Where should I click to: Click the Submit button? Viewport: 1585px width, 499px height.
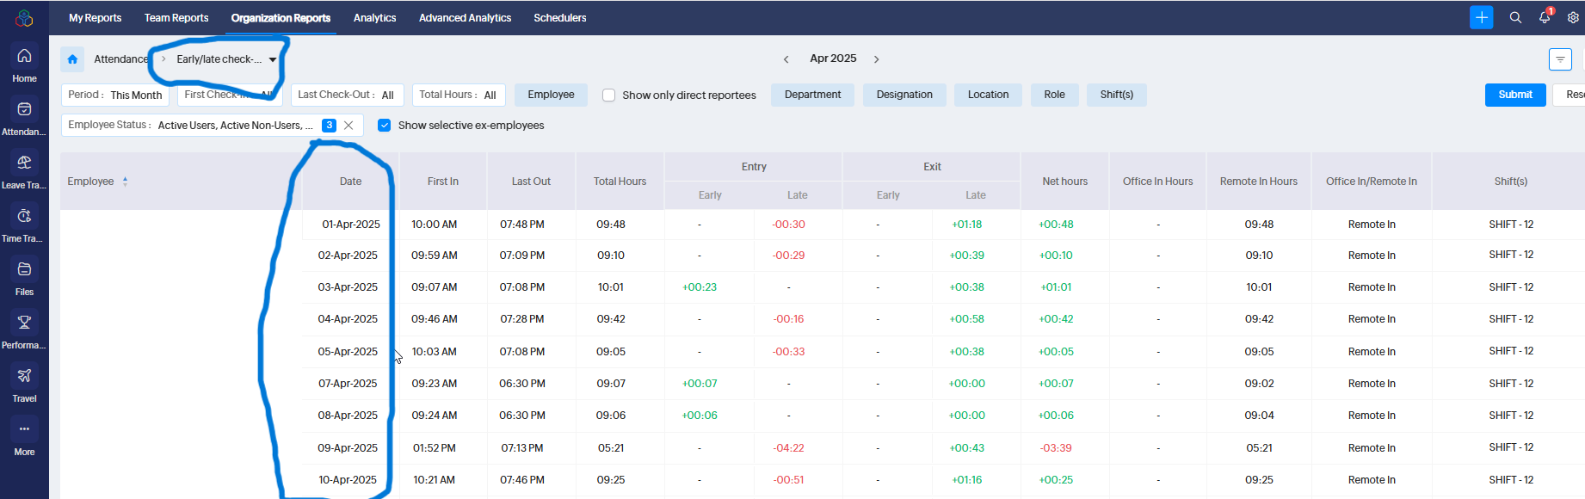tap(1515, 95)
